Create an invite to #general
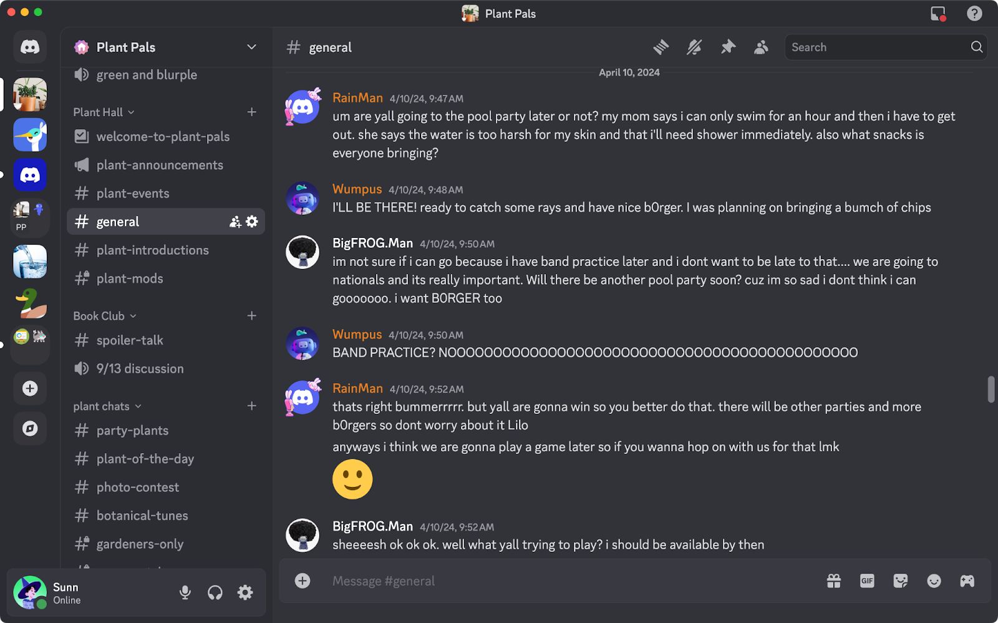The image size is (998, 623). pyautogui.click(x=234, y=221)
